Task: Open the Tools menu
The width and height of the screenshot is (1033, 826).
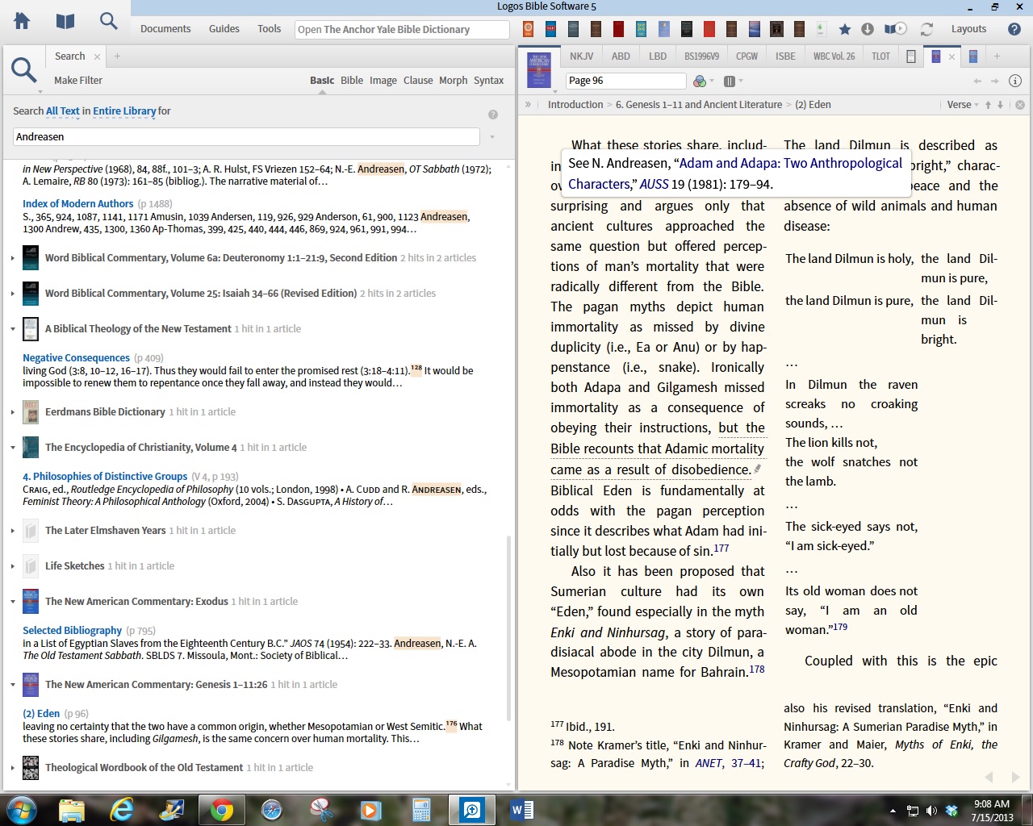Action: tap(270, 29)
